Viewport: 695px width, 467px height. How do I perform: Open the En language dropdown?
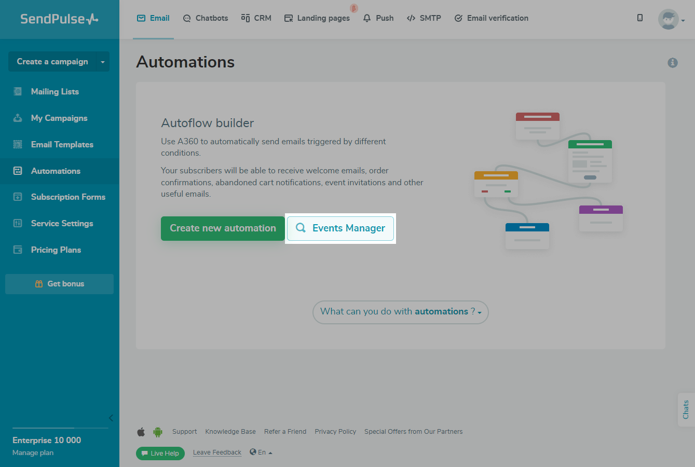pos(265,452)
